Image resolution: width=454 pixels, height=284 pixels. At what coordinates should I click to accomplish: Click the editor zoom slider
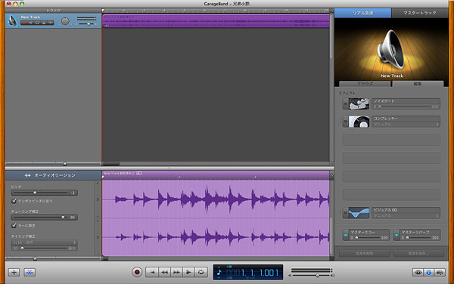[35, 258]
